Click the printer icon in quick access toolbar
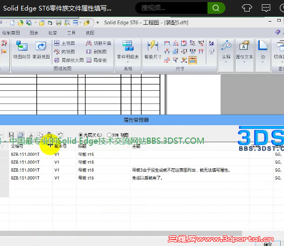Image resolution: width=284 pixels, height=246 pixels. tap(59, 23)
